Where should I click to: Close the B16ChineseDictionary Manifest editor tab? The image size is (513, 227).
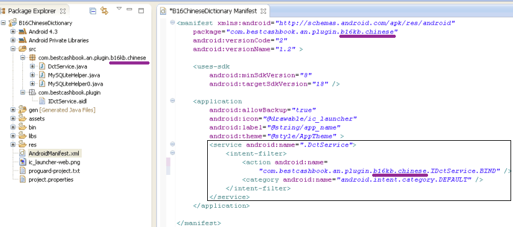coord(264,11)
